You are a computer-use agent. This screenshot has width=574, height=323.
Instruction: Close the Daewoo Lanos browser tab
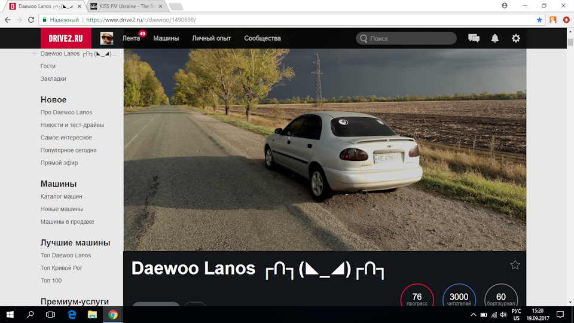tap(80, 6)
